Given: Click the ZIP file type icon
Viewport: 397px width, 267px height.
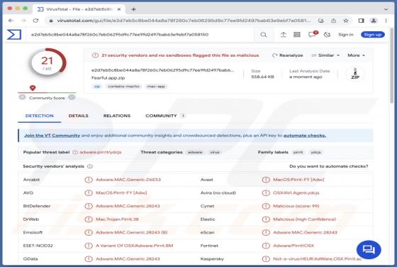Looking at the screenshot, I should 355,74.
